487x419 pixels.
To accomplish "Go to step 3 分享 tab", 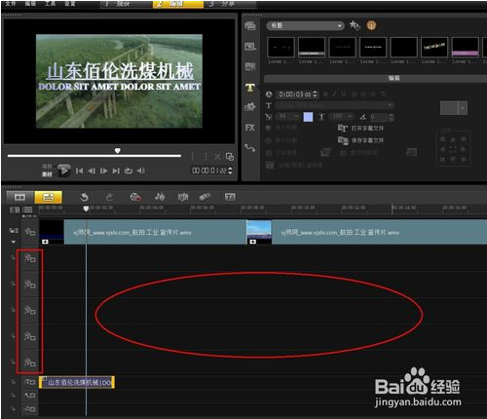I will [x=230, y=4].
